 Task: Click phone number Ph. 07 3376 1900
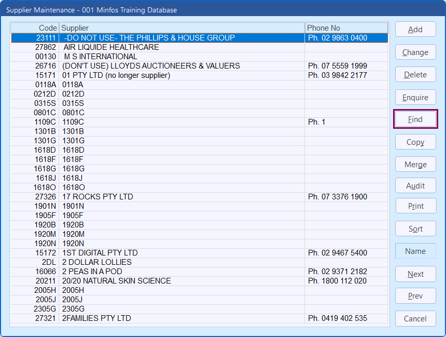pyautogui.click(x=338, y=197)
